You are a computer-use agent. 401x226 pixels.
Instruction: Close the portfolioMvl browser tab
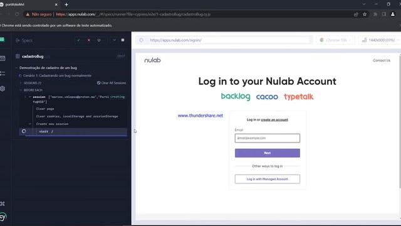(56, 4)
